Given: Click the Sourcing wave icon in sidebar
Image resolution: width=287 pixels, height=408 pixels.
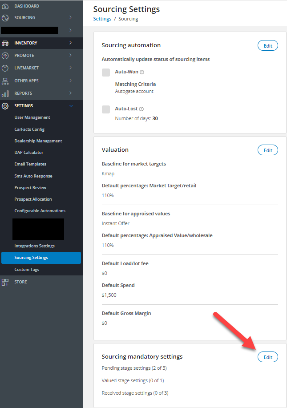Looking at the screenshot, I should coord(5,18).
